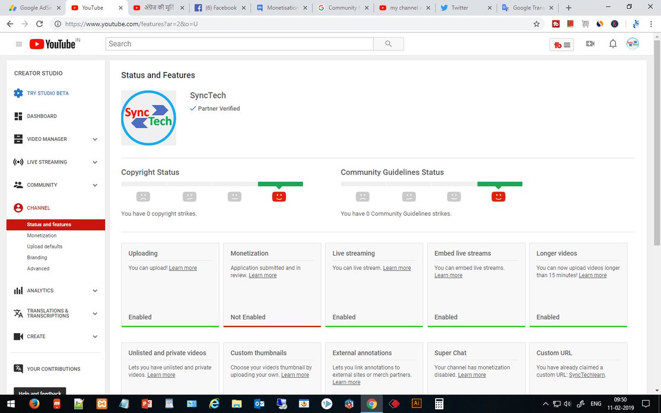Expand the Analytics section
This screenshot has width=661, height=413.
(x=95, y=291)
